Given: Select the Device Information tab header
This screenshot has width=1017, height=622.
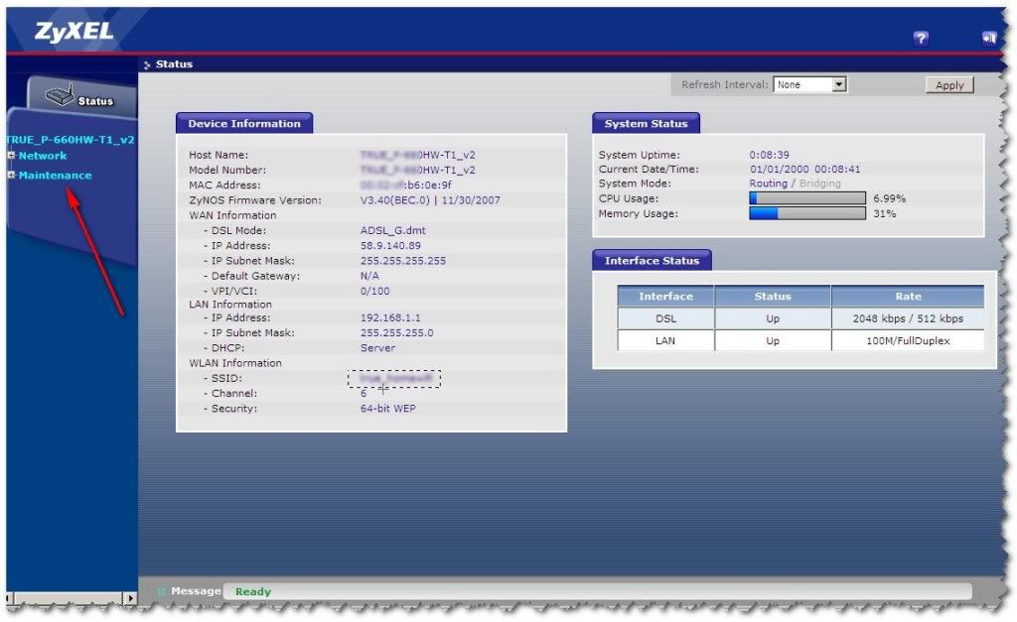Looking at the screenshot, I should coord(244,124).
